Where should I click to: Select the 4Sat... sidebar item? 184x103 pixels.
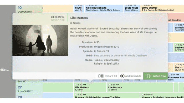coord(4,70)
